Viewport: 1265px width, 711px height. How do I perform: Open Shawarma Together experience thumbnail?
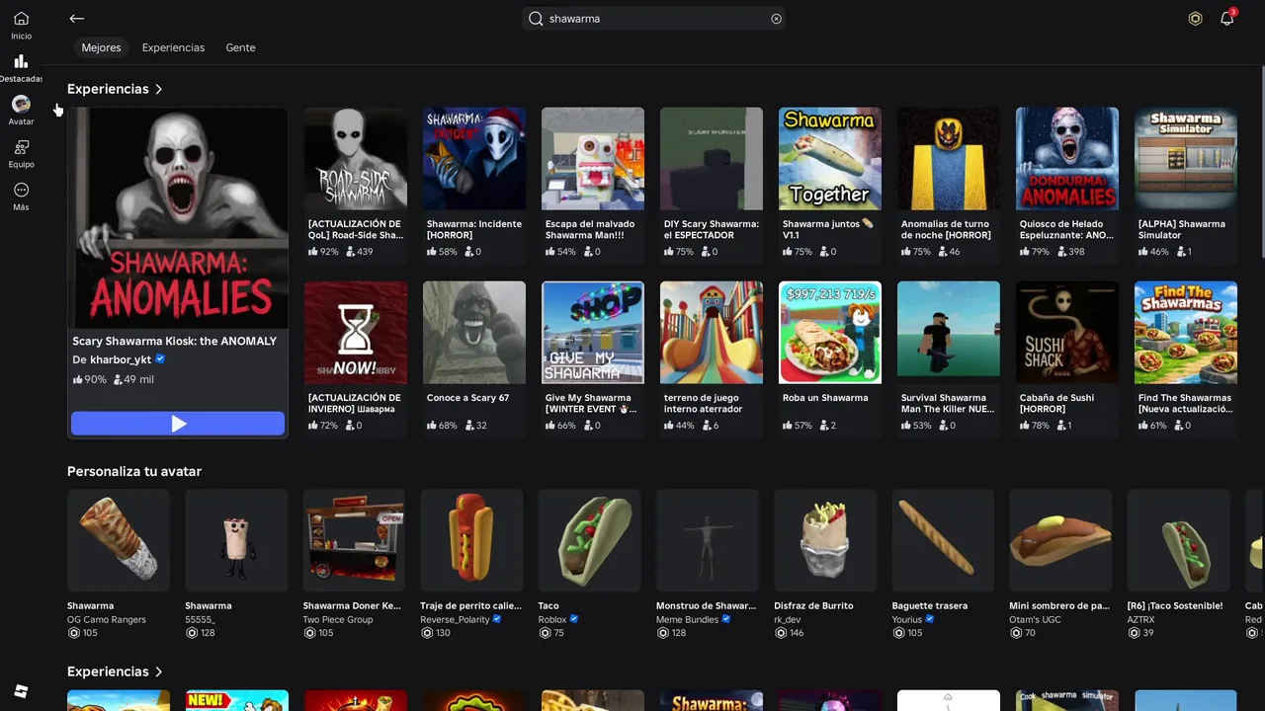pyautogui.click(x=830, y=159)
